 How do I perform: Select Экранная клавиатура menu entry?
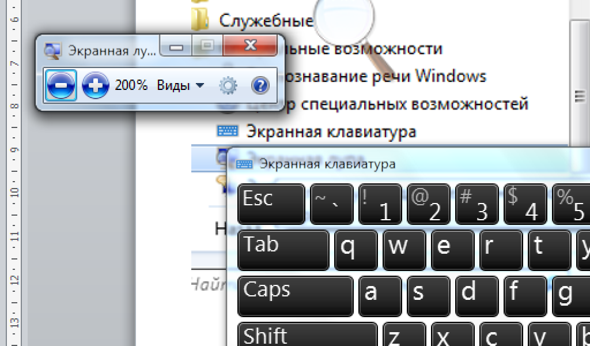coord(331,132)
